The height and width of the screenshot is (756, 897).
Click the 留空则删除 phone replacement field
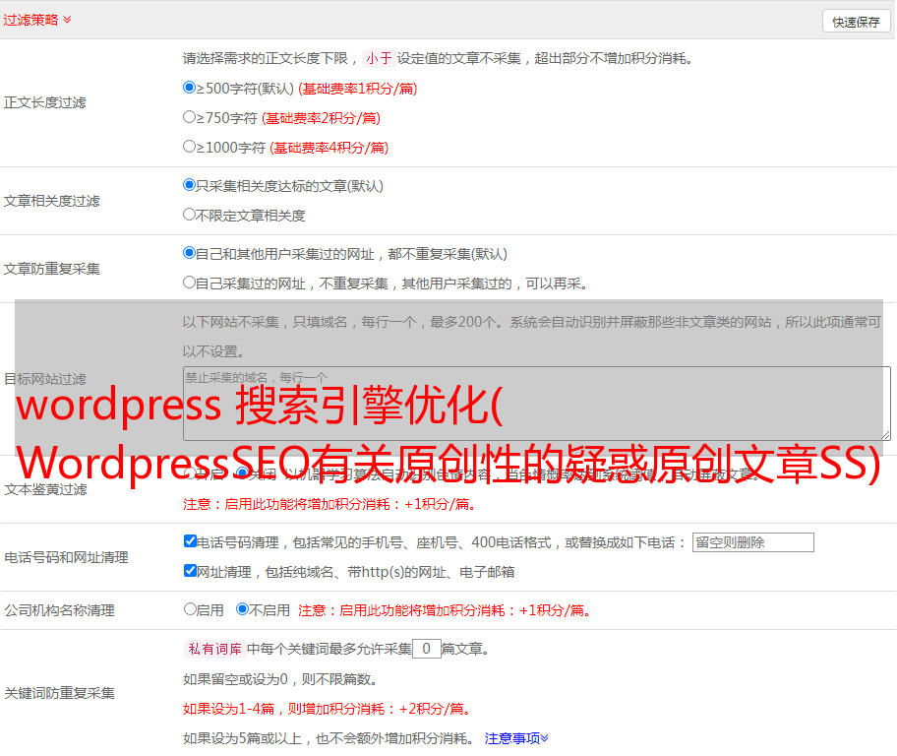coord(752,542)
